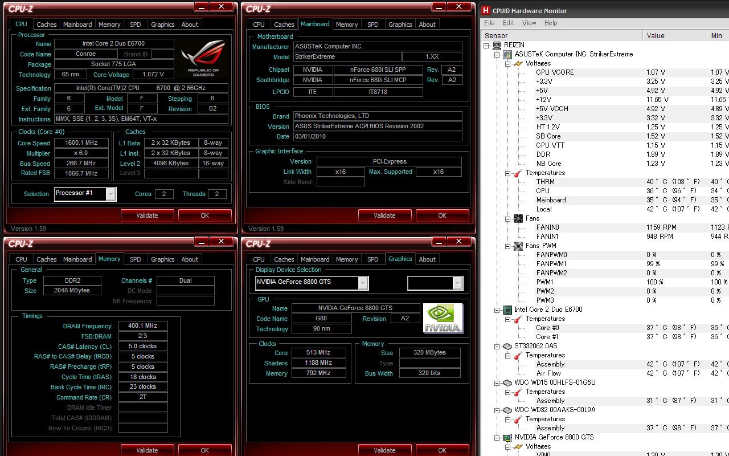This screenshot has width=729, height=456.
Task: Switch to About tab in the CPU-Z Memory window
Action: pos(190,259)
